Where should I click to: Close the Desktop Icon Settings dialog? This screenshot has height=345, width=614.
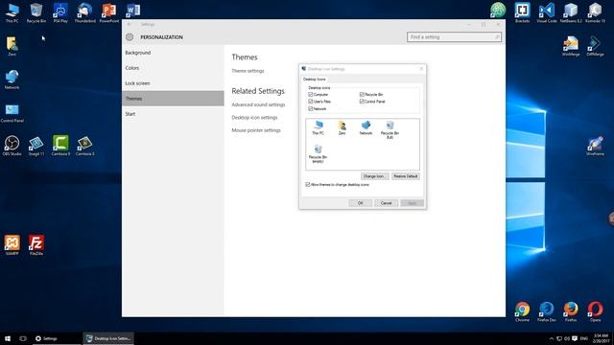421,69
